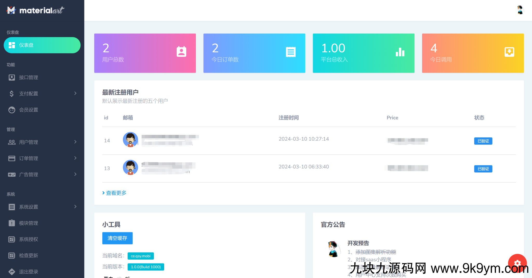This screenshot has height=278, width=532.
Task: Click avatar of user with id 14
Action: 130,140
